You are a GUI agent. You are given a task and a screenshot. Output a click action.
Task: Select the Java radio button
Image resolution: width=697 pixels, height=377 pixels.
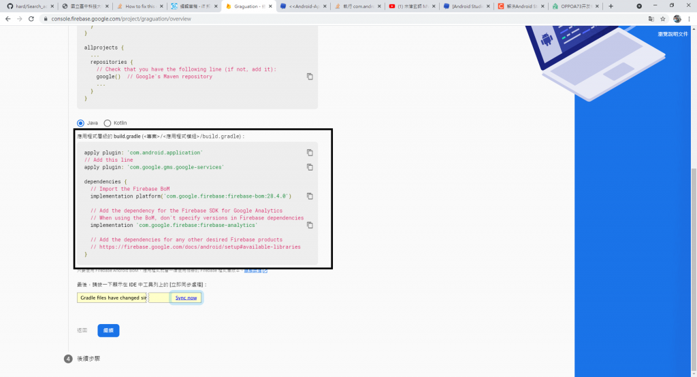tap(80, 124)
